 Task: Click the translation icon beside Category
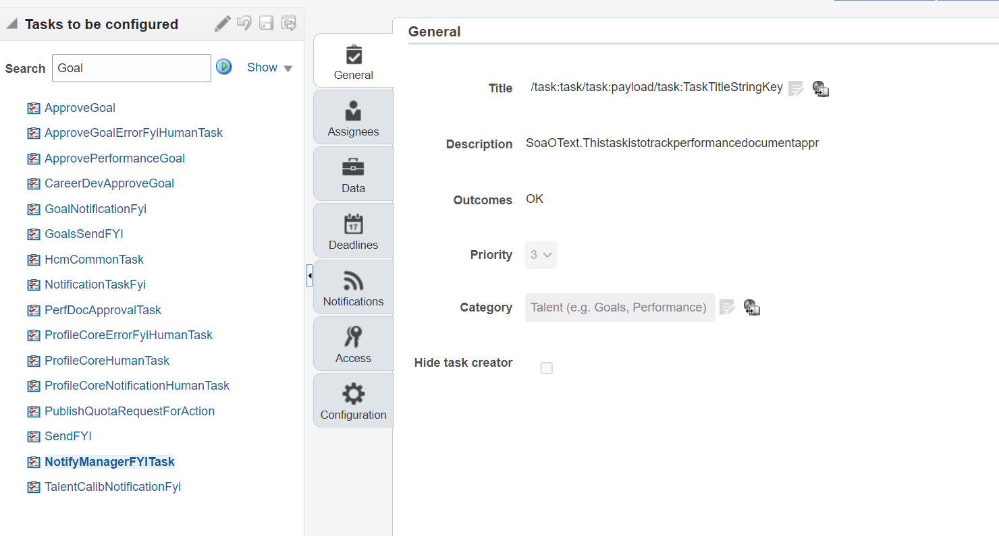(x=751, y=307)
